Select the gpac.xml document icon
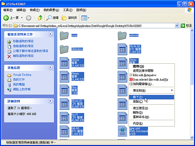 123,131
